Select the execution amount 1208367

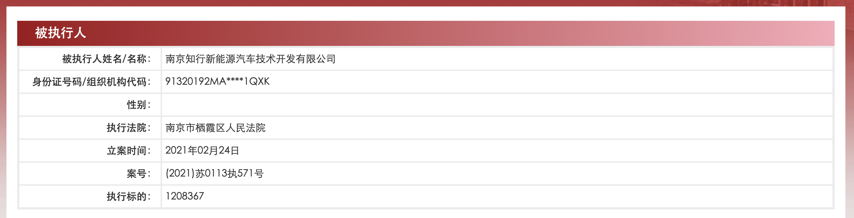pos(185,196)
